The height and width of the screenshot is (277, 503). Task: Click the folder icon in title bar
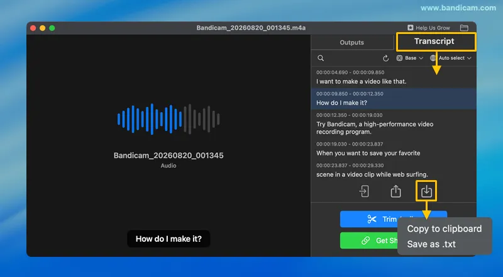[x=464, y=28]
